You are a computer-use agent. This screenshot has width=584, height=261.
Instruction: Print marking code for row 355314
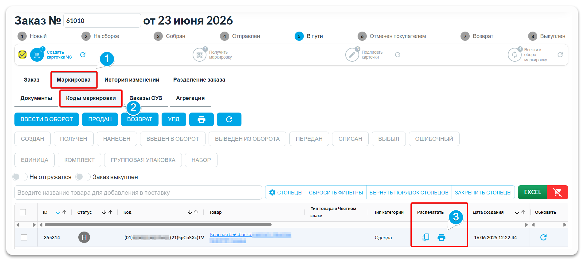coord(441,237)
